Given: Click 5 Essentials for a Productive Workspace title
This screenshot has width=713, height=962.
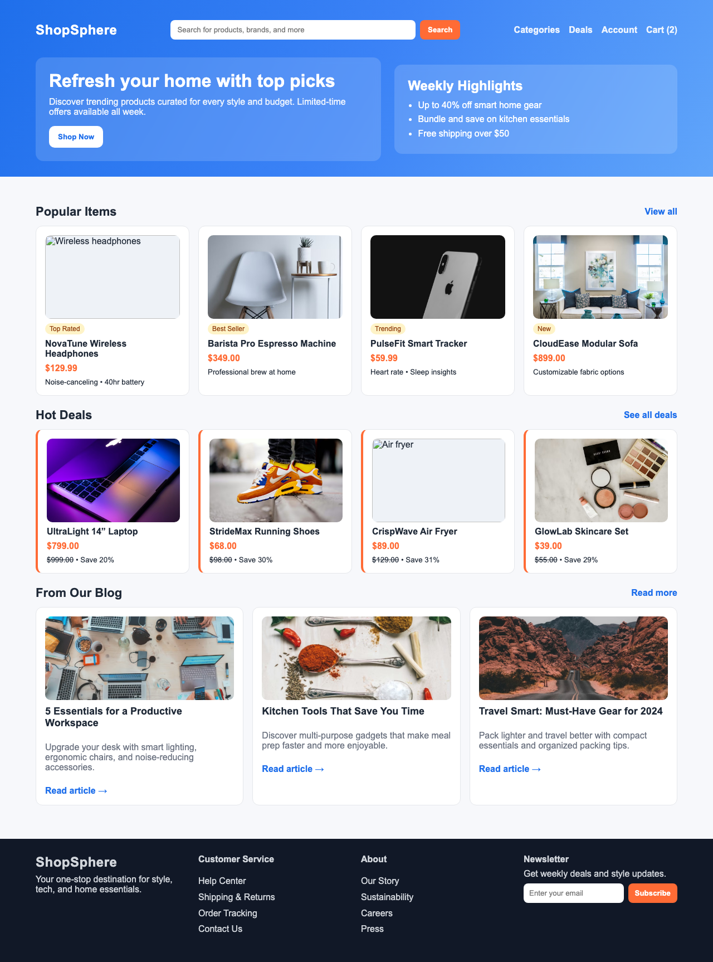Looking at the screenshot, I should point(114,717).
